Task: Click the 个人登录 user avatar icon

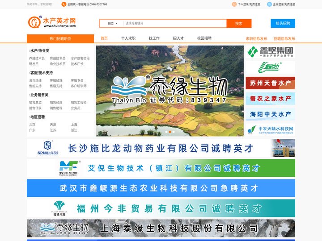Action: click(x=234, y=4)
